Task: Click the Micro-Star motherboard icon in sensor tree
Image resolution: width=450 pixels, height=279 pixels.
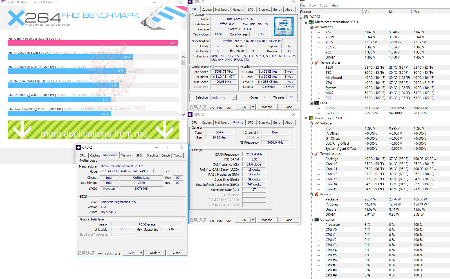Action: click(x=311, y=22)
